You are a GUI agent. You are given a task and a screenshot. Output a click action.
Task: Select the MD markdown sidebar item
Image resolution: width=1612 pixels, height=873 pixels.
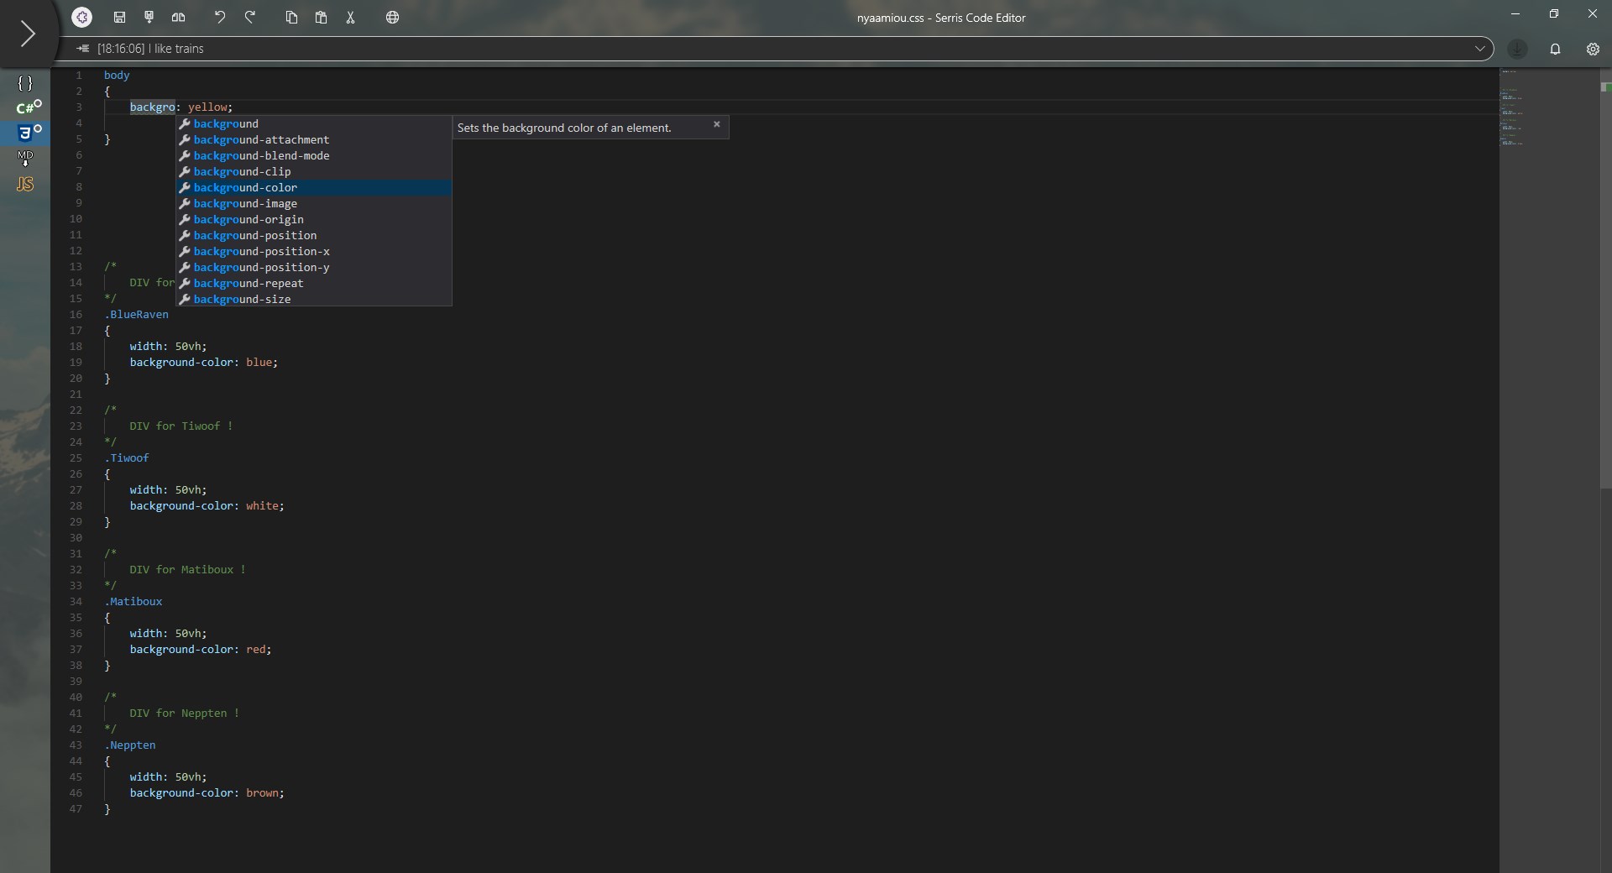pyautogui.click(x=24, y=158)
